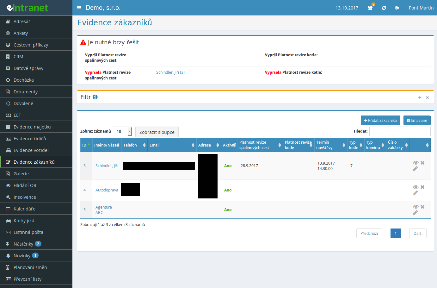Open the Zobraz záznamů count dropdown
Screen dimensions: 437x288
coord(122,131)
